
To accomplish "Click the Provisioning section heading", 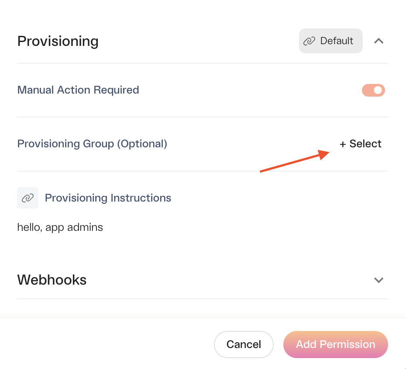I will pos(58,41).
